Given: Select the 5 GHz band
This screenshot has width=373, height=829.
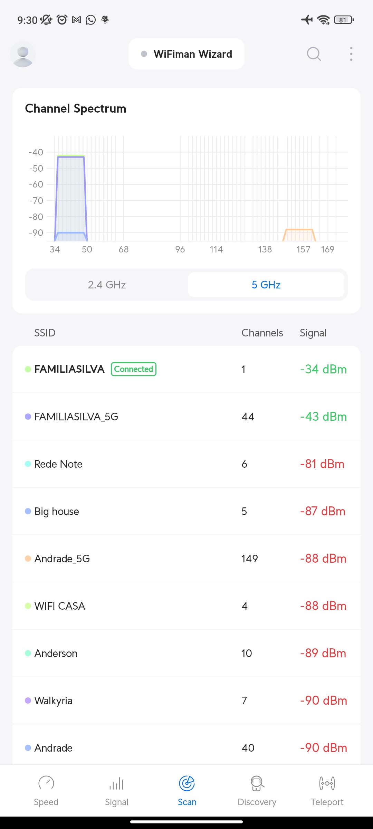Looking at the screenshot, I should point(266,285).
